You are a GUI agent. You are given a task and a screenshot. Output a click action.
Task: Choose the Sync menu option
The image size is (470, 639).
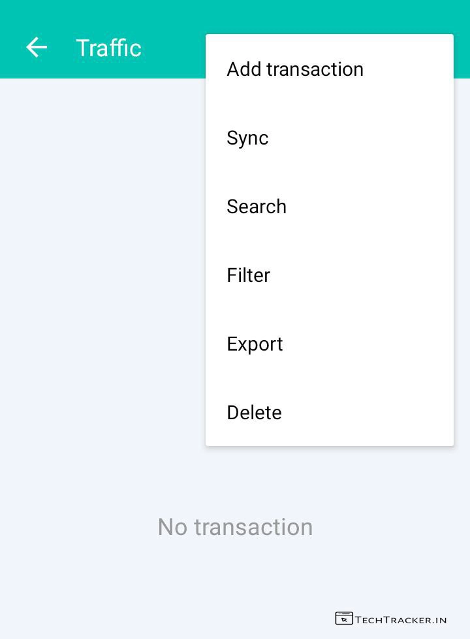247,138
